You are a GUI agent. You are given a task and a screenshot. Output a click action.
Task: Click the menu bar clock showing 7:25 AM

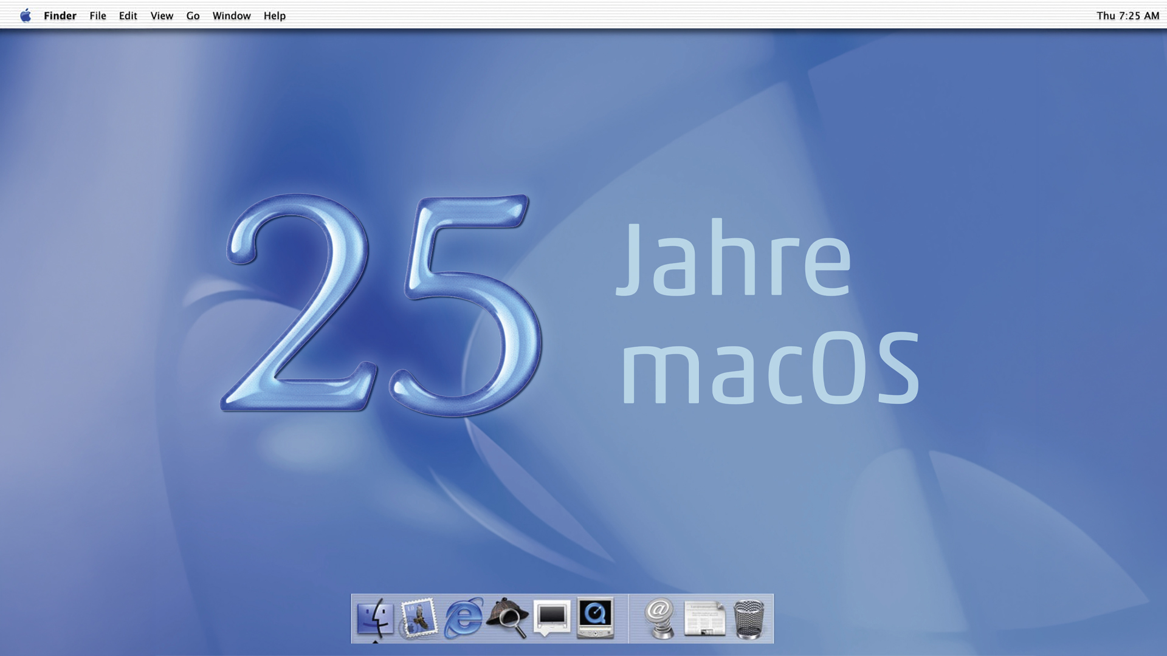pyautogui.click(x=1127, y=16)
